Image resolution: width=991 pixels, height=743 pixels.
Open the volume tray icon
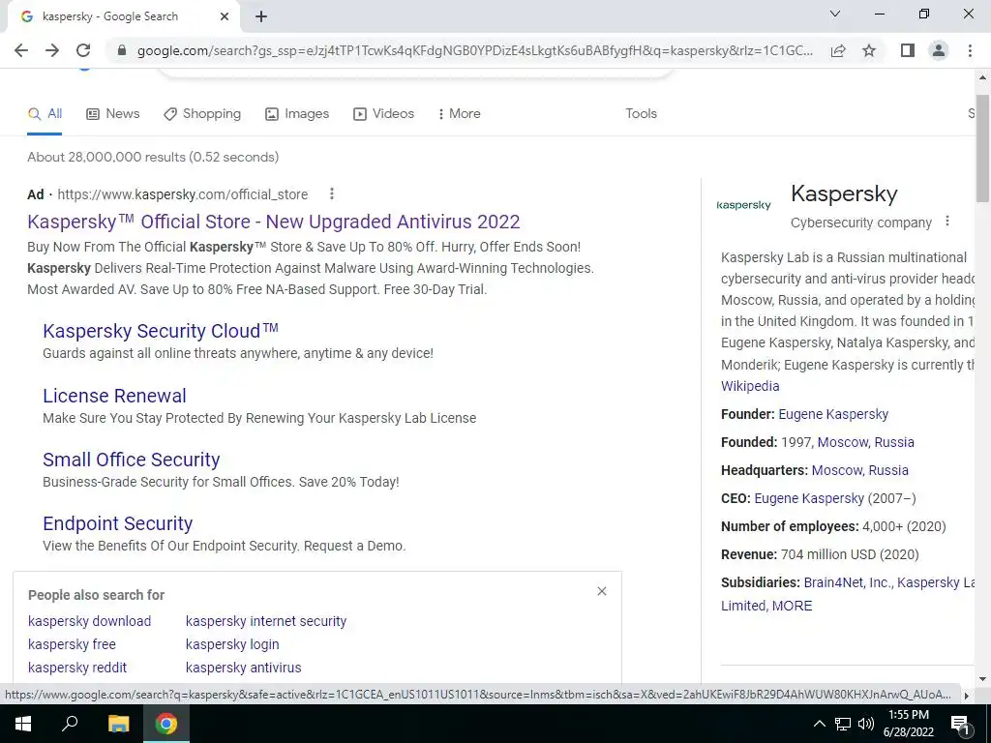(x=866, y=724)
